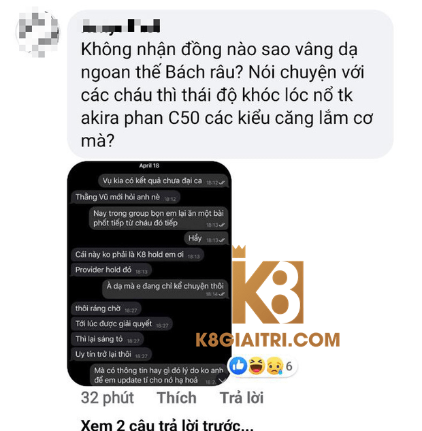The height and width of the screenshot is (431, 422).
Task: Click the comment text starting 'Không nhận đồng nào'
Action: point(227,95)
